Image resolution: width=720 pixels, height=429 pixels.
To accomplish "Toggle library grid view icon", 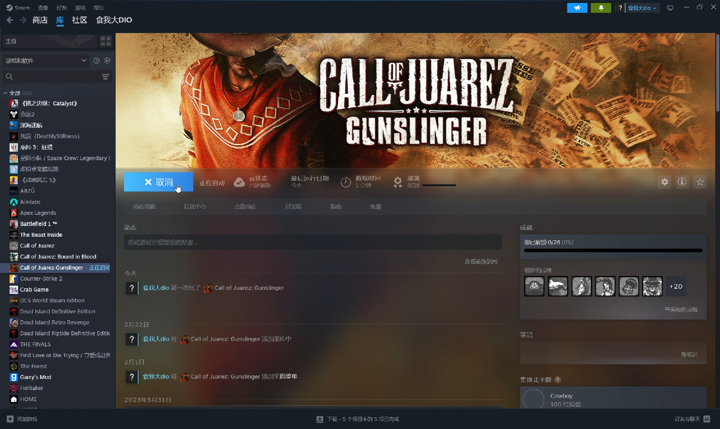I will coord(106,41).
